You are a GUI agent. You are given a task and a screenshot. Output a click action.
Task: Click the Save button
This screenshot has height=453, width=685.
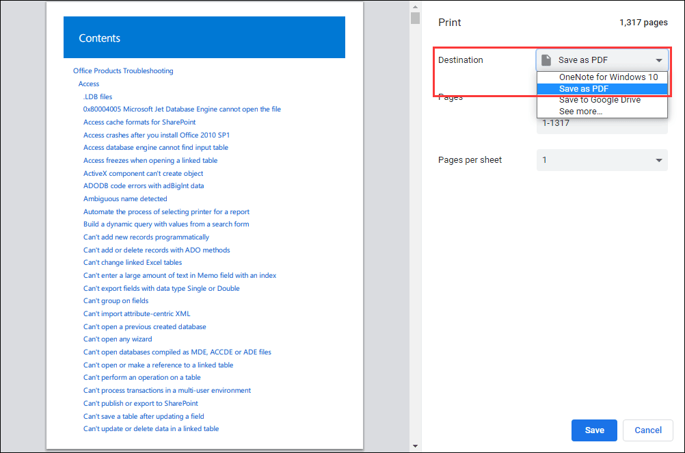pyautogui.click(x=593, y=430)
